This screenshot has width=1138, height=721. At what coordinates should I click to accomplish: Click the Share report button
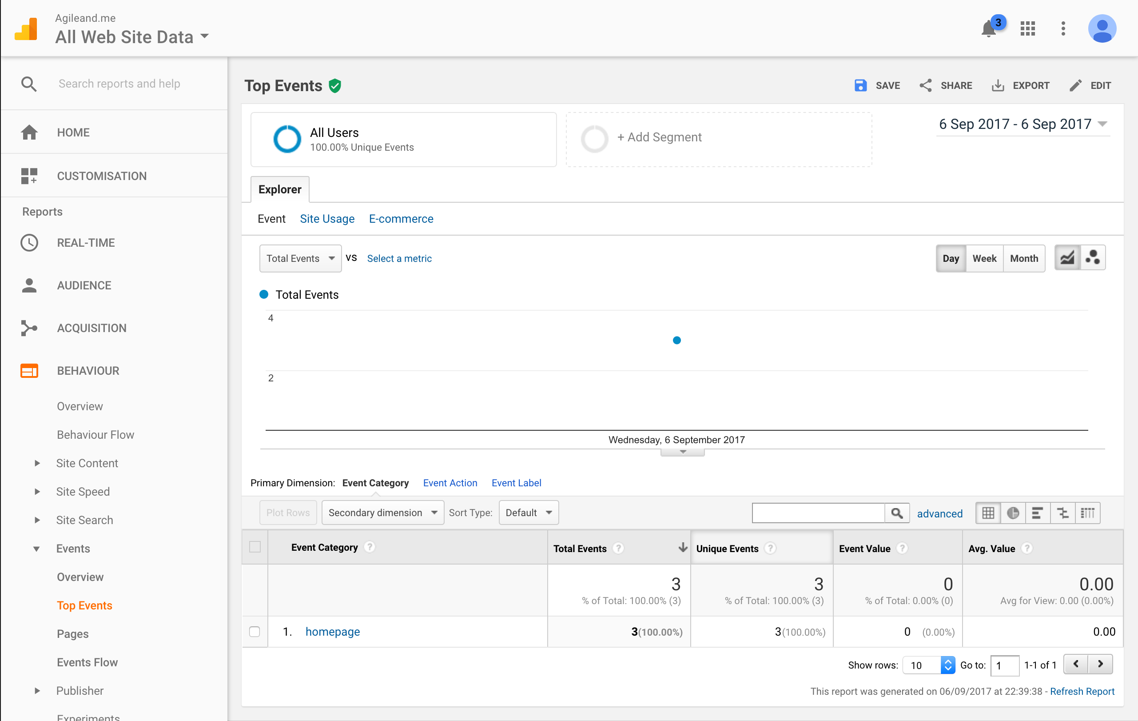(945, 86)
